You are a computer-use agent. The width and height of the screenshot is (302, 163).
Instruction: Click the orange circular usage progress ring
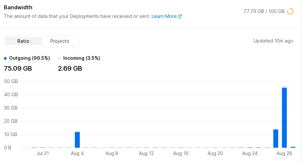pos(290,11)
